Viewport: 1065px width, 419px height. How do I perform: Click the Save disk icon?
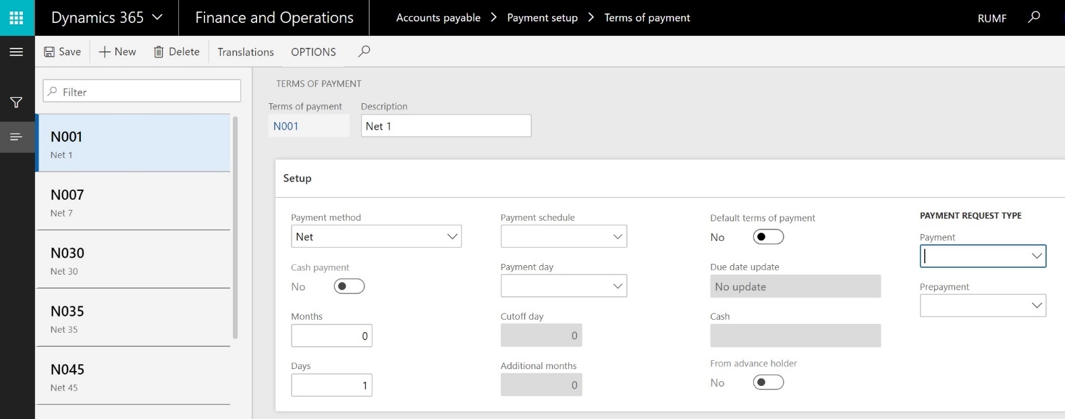[49, 52]
